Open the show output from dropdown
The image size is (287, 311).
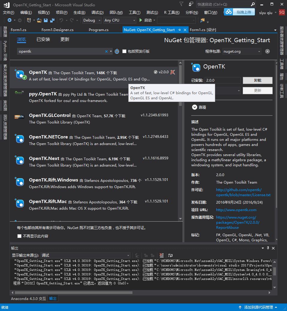86,255
